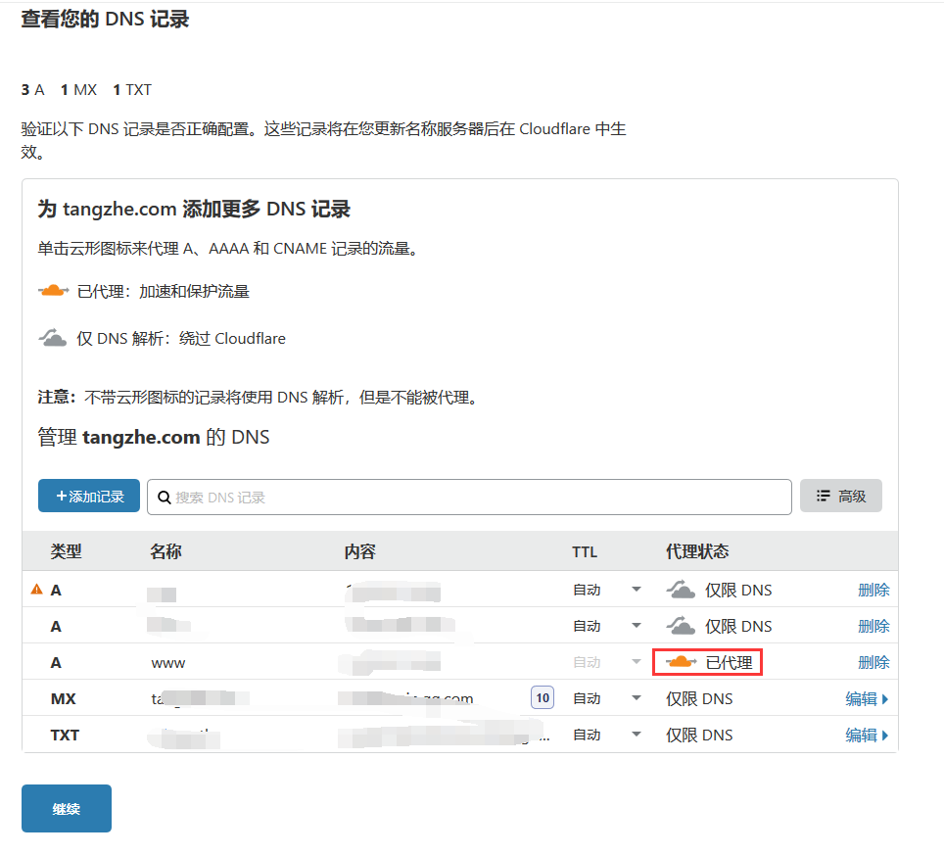Open the TTL dropdown in the first A record row
The height and width of the screenshot is (855, 944).
(637, 590)
